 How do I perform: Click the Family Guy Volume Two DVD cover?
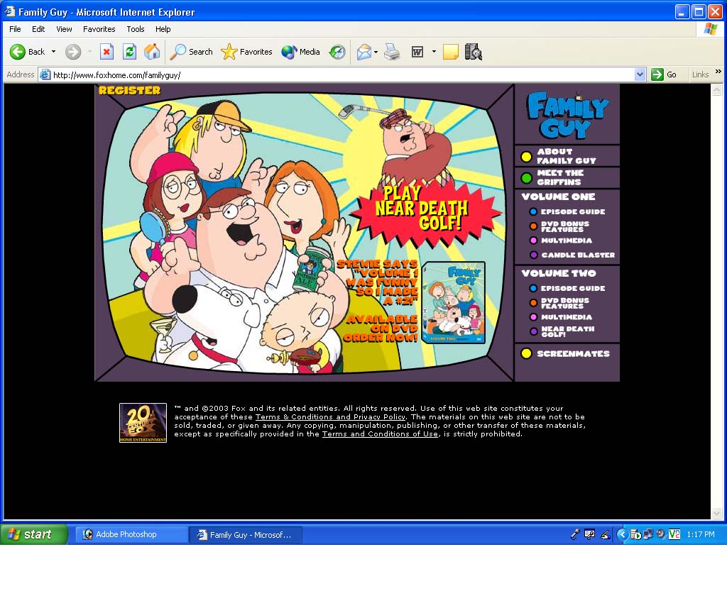454,303
